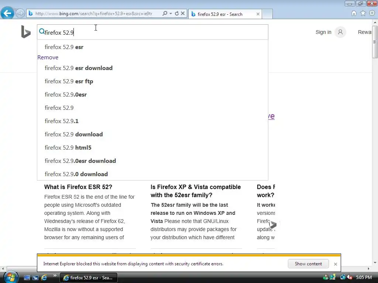Click Switch between windows quick launch icon
378x283 pixels.
(35, 277)
